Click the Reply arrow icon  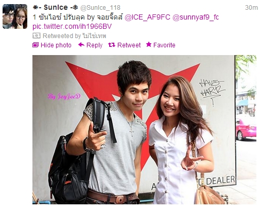tap(81, 45)
